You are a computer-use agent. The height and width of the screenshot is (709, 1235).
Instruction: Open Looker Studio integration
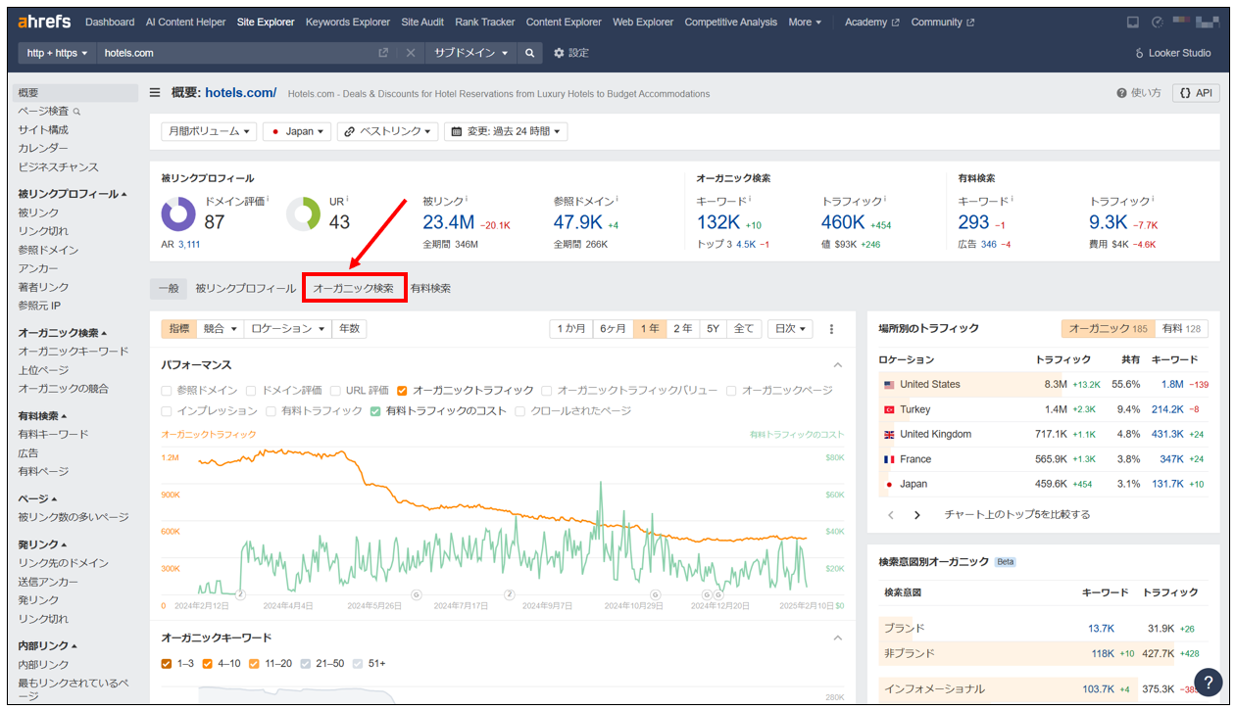click(1172, 53)
